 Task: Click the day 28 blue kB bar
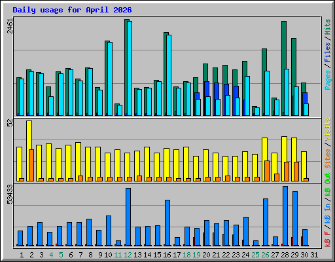tap(285, 215)
